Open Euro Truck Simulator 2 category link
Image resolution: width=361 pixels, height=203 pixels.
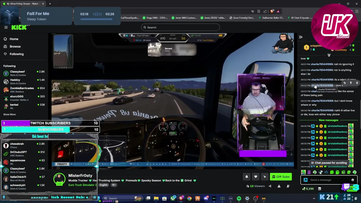click(82, 185)
